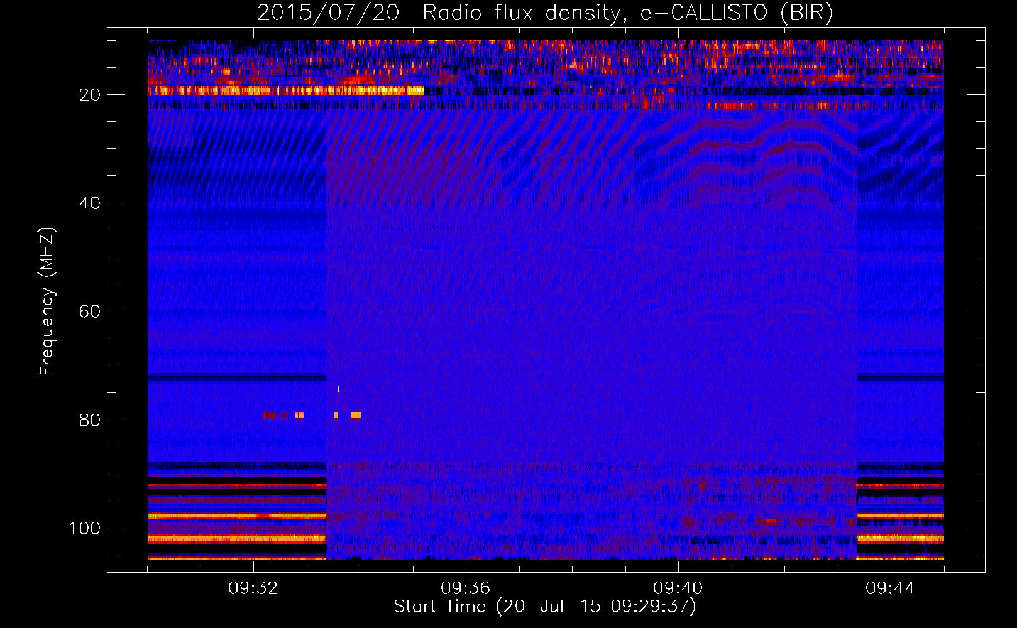The image size is (1017, 628).
Task: Click the "Frequency (MHZ)" axis label
Action: click(x=47, y=301)
